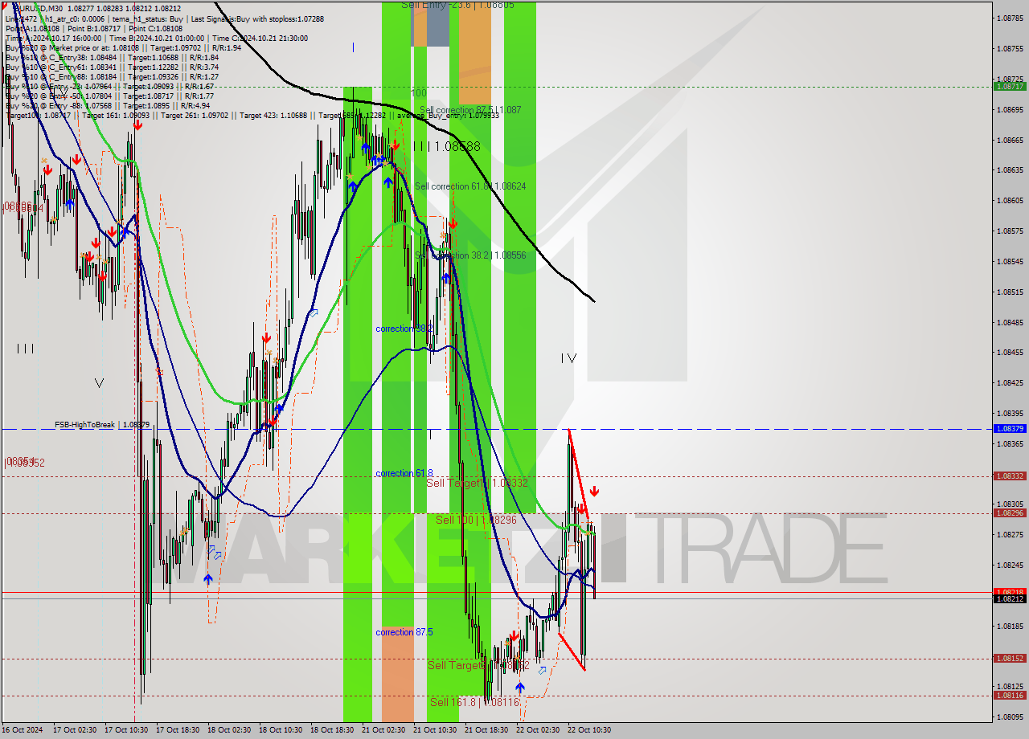Click the 1.08485 price axis label
1029x739 pixels.
coord(1010,322)
